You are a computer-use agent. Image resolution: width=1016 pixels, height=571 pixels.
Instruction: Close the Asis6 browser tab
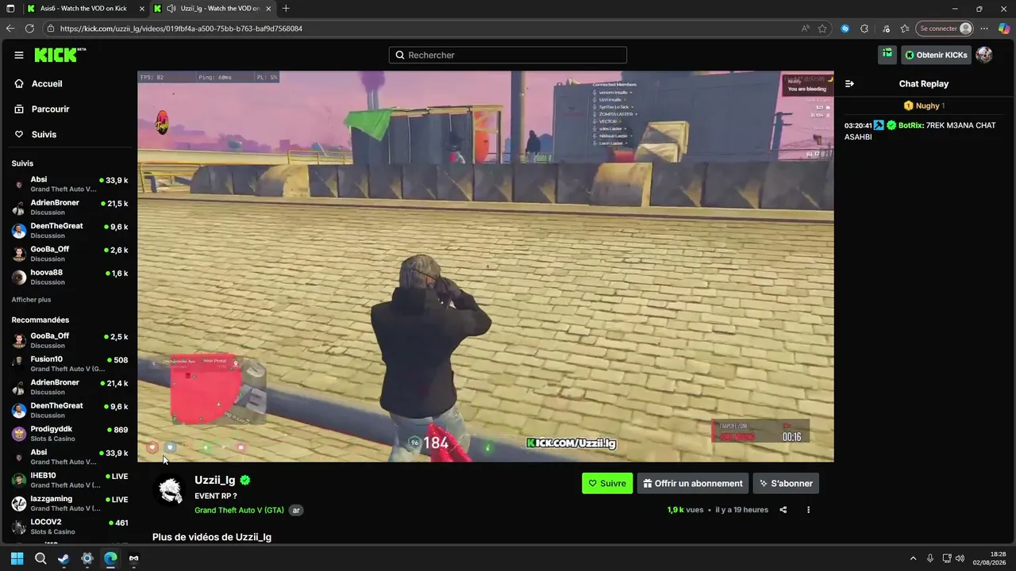point(140,9)
